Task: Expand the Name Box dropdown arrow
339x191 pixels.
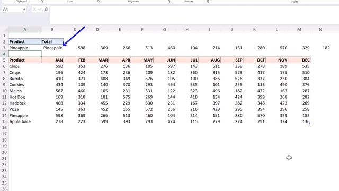Action: click(24, 10)
